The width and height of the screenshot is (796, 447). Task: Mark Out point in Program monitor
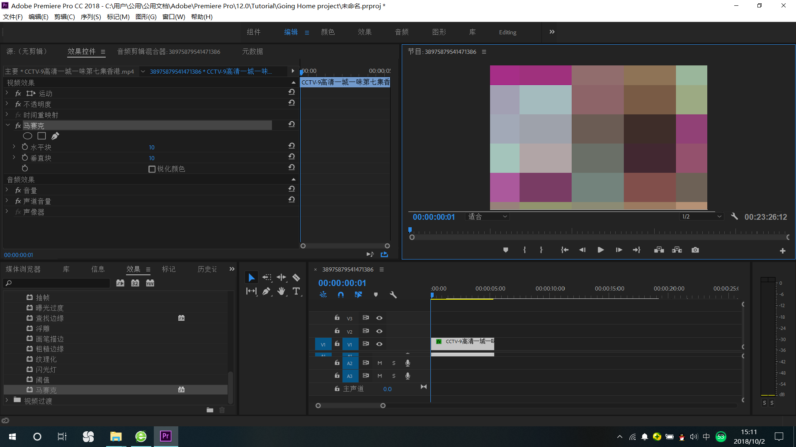tap(541, 250)
